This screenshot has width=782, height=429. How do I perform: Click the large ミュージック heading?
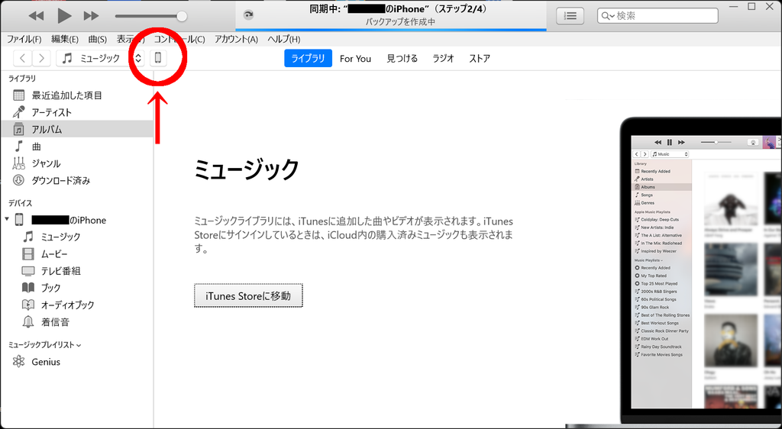tap(247, 169)
